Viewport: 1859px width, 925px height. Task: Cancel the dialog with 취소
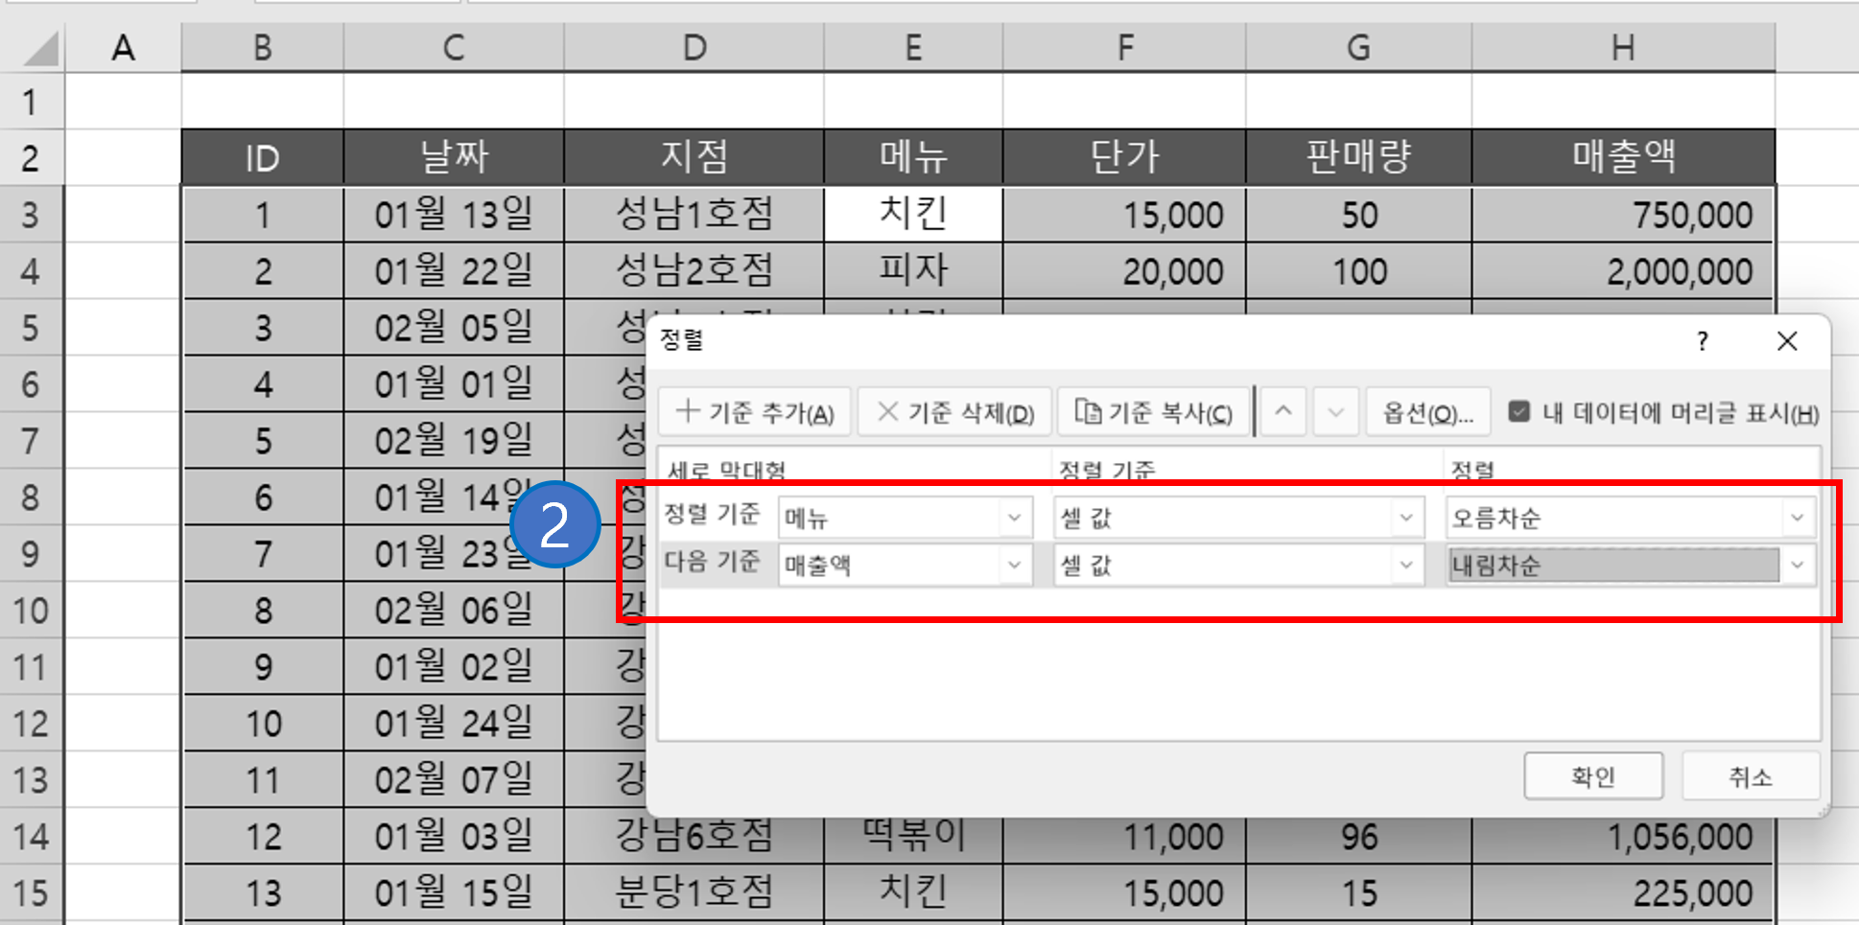click(1750, 775)
